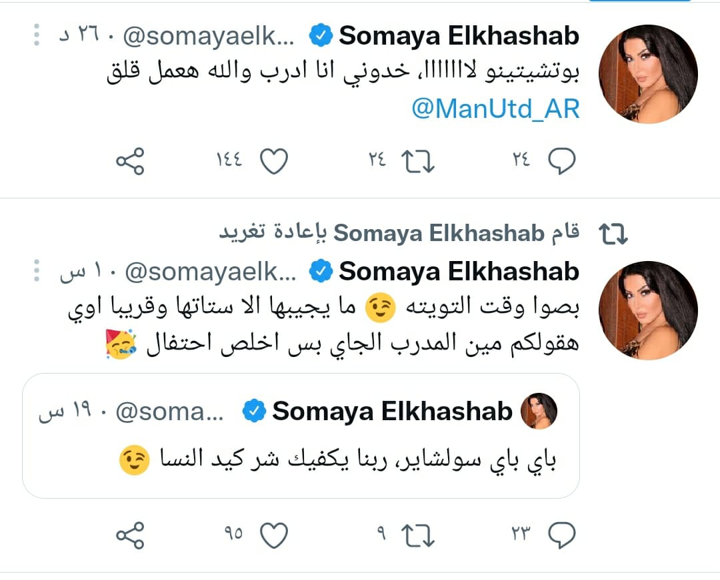
Task: Open Somaya Elkhashab's name on the first tweet
Action: click(x=459, y=37)
